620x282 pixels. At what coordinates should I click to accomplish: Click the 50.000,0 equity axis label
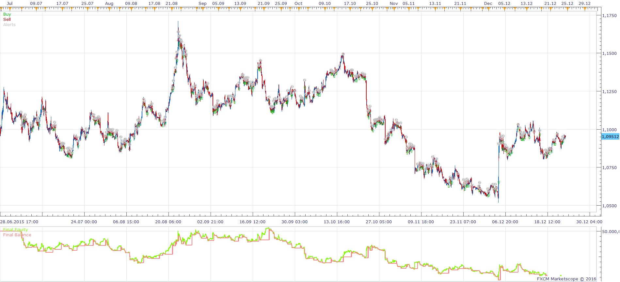click(611, 232)
